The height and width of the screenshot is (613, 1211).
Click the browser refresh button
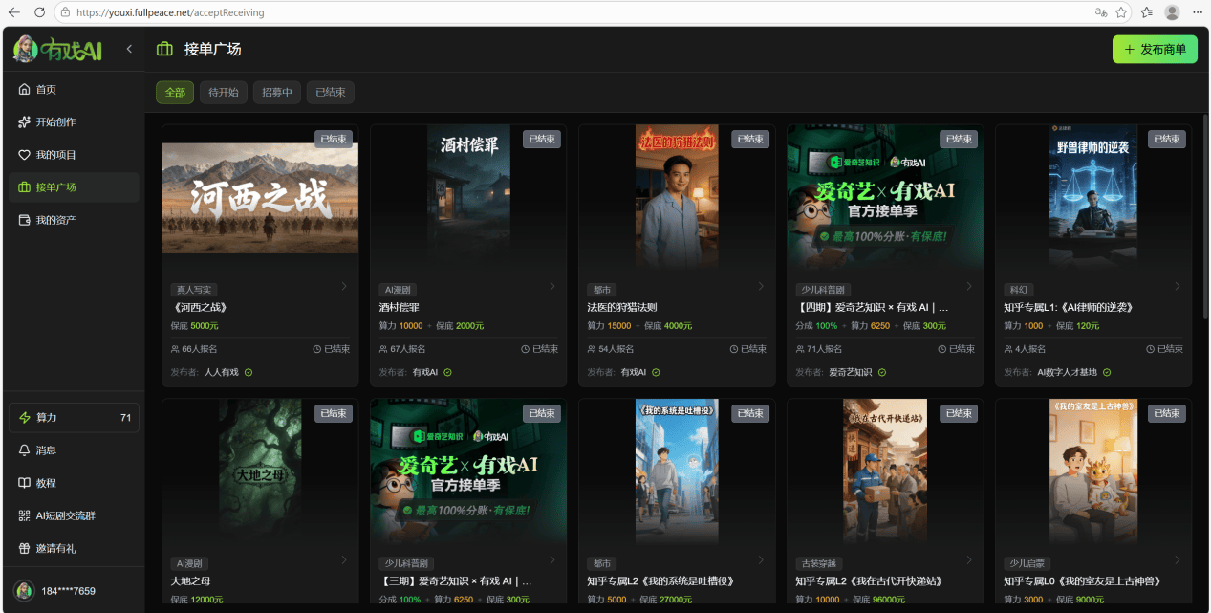pyautogui.click(x=39, y=12)
